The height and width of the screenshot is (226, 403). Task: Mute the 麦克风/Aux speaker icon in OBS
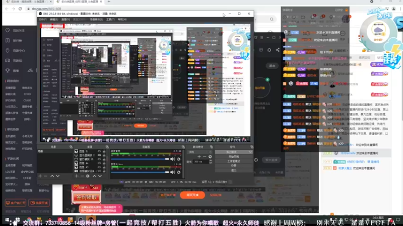point(172,172)
